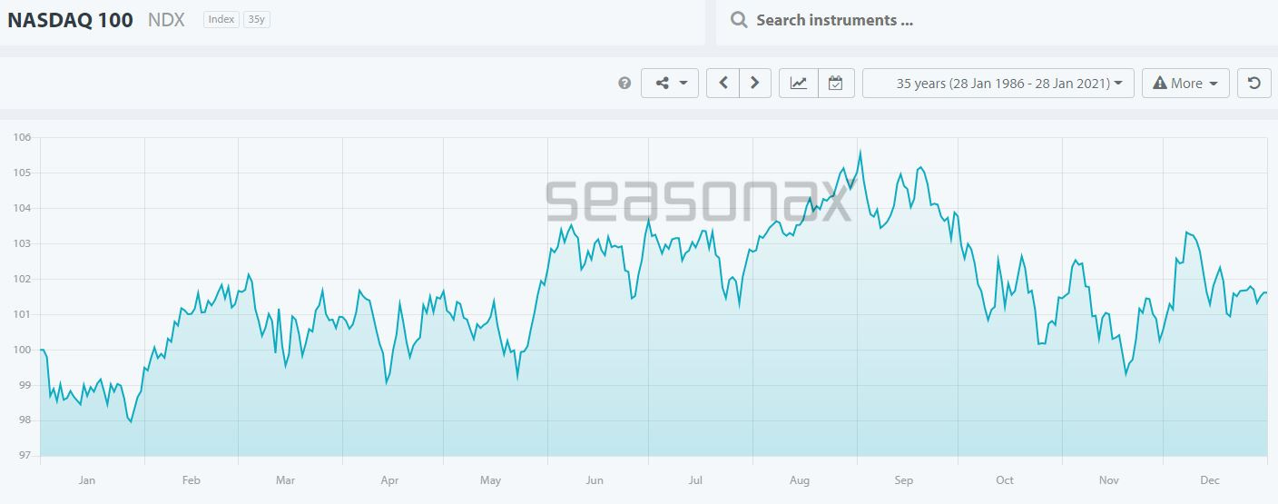Image resolution: width=1278 pixels, height=504 pixels.
Task: Click the 105 value on the y-axis
Action: (x=22, y=173)
